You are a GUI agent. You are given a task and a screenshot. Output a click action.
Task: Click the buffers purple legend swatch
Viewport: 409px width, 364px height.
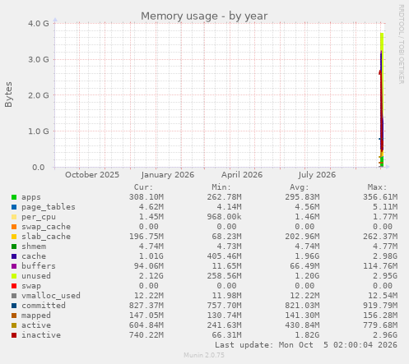point(14,266)
